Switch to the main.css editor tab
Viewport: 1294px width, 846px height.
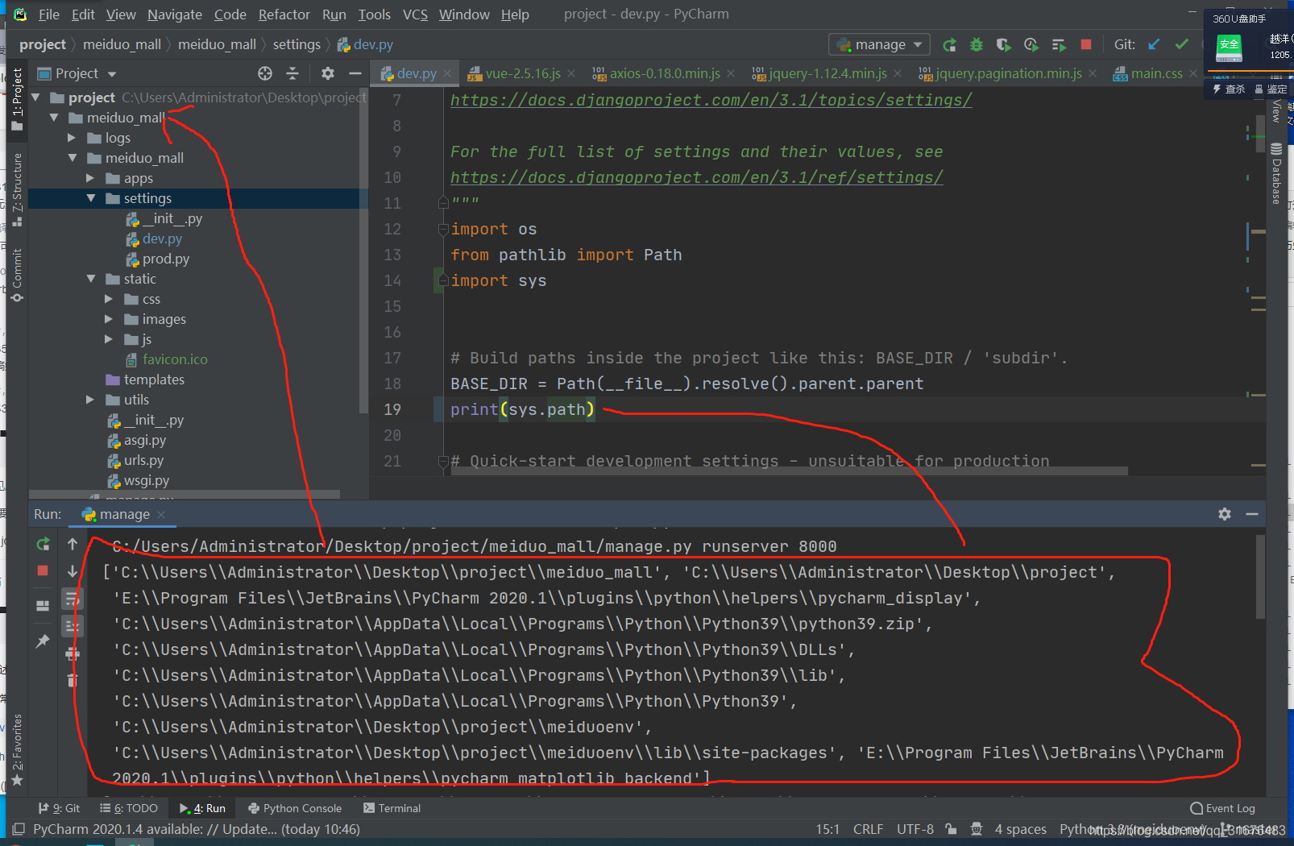pos(1156,73)
